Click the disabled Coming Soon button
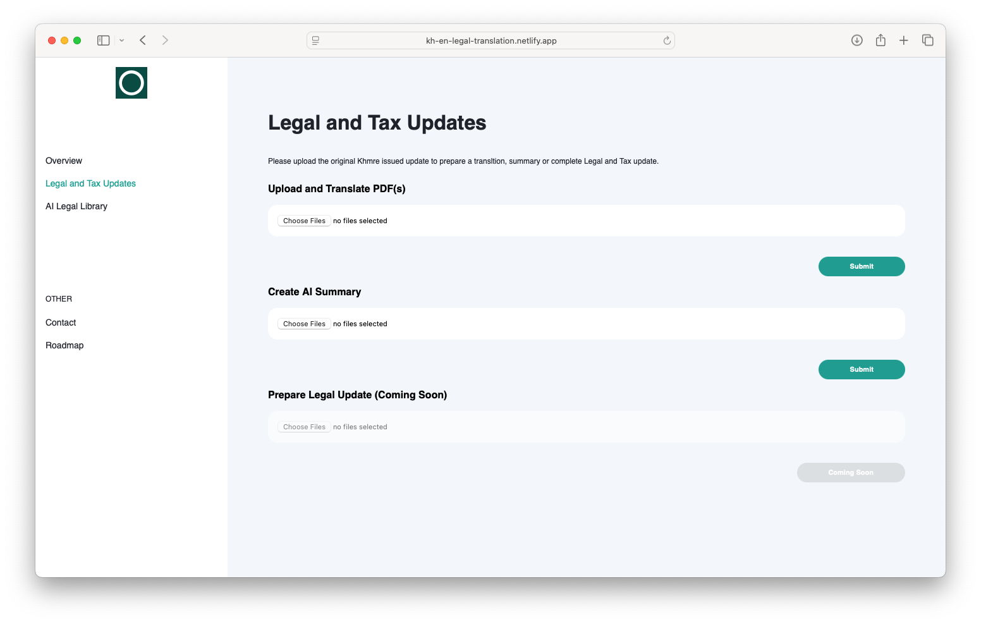Viewport: 981px width, 624px height. coord(851,472)
